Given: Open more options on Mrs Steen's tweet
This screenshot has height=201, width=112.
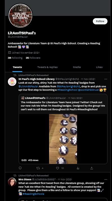Looking at the screenshot, I should click(106, 179).
